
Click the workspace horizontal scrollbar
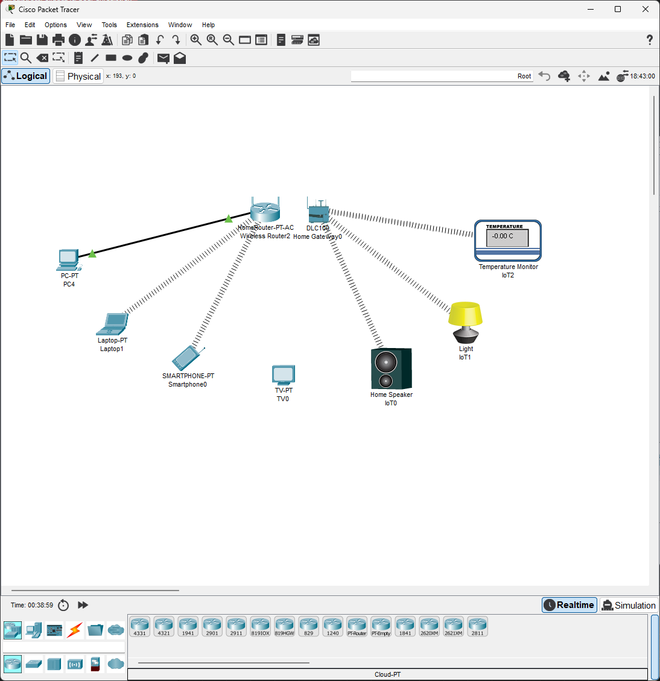95,591
